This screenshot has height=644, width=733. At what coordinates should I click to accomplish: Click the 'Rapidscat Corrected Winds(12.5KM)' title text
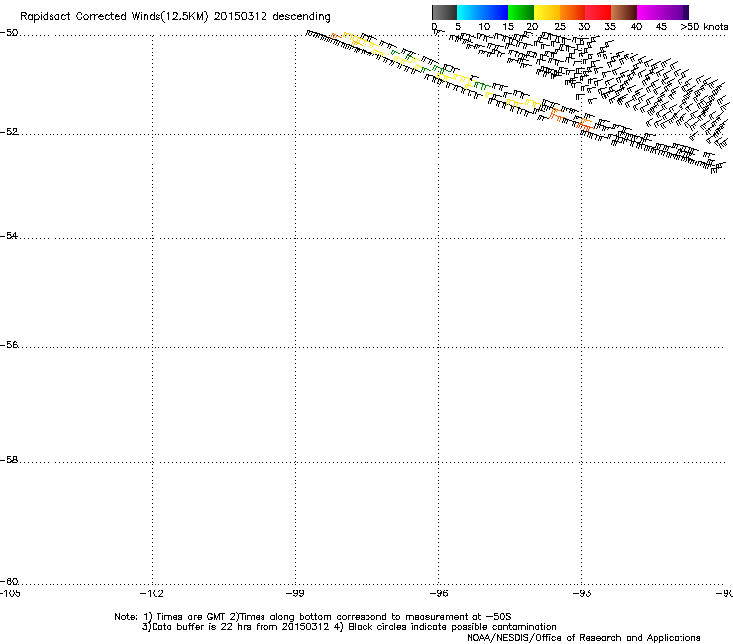(114, 17)
